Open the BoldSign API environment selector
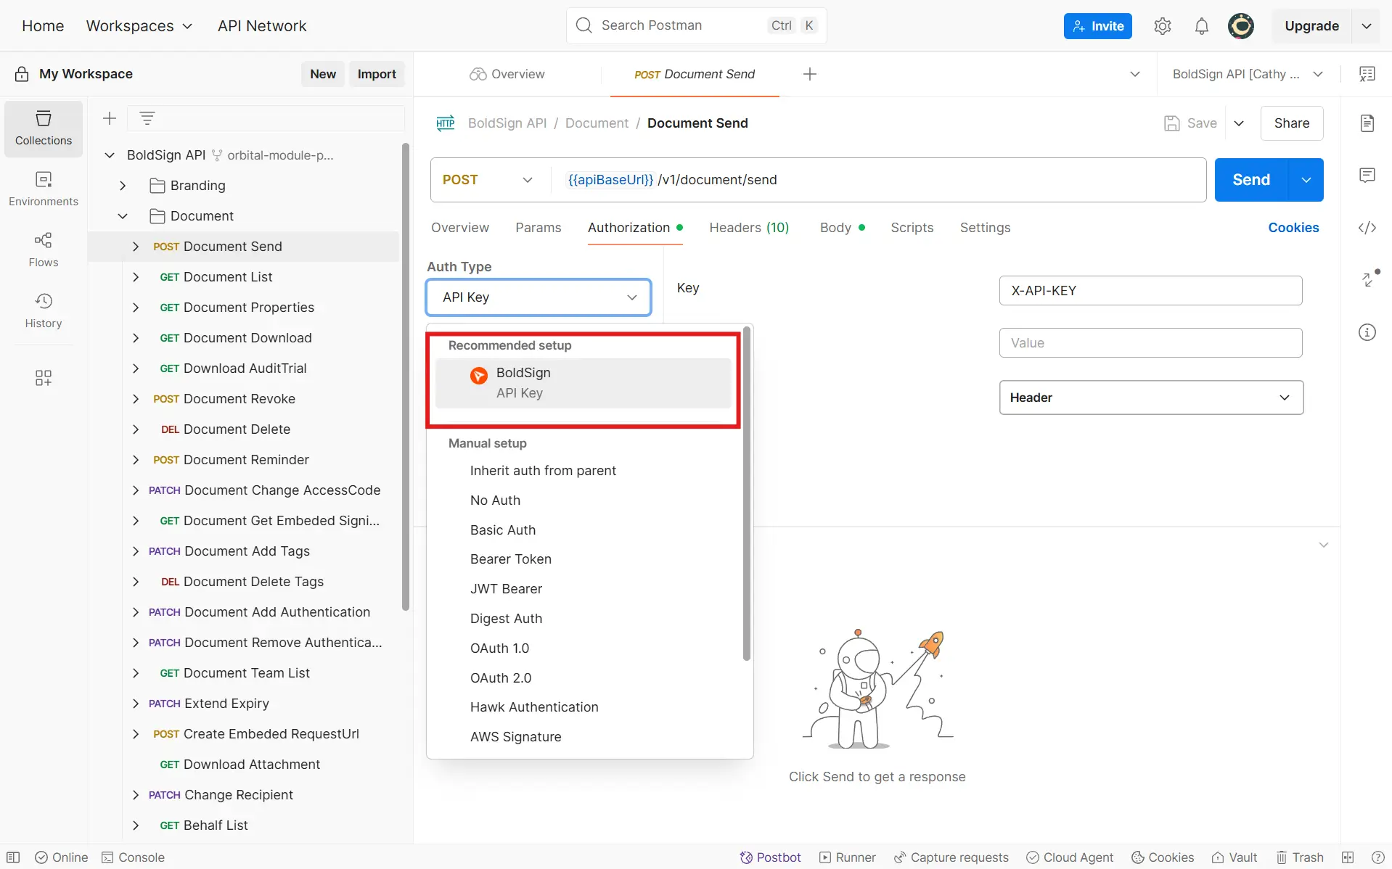 [1248, 74]
